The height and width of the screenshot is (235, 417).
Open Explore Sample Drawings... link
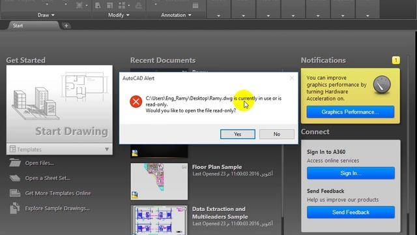pos(57,208)
